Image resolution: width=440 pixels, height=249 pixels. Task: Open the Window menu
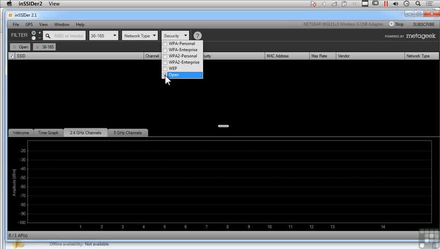tap(62, 24)
